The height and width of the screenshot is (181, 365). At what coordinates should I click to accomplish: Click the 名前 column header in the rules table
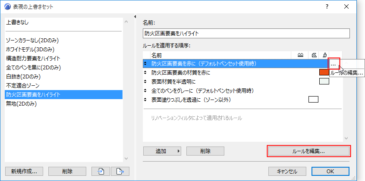coord(220,55)
